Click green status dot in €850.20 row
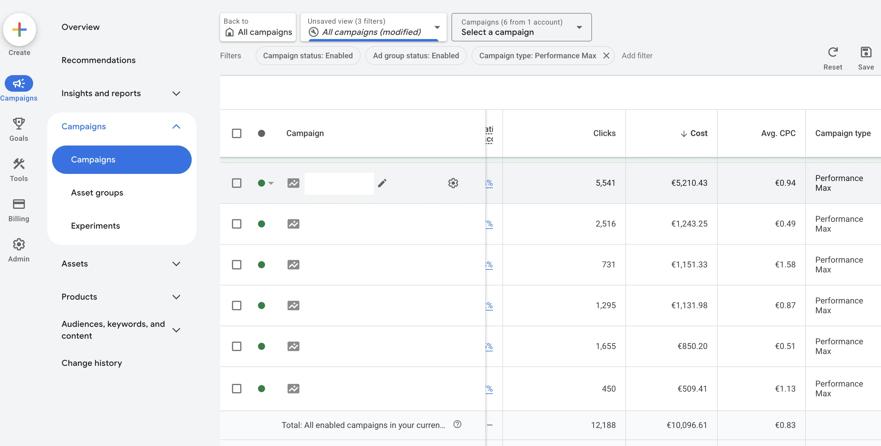The image size is (881, 446). pos(261,346)
